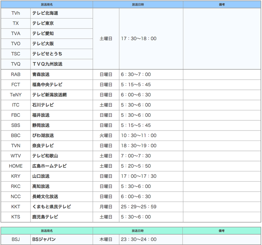Select the 山口放送 station name
Screen dimensions: 262x245
coord(41,176)
